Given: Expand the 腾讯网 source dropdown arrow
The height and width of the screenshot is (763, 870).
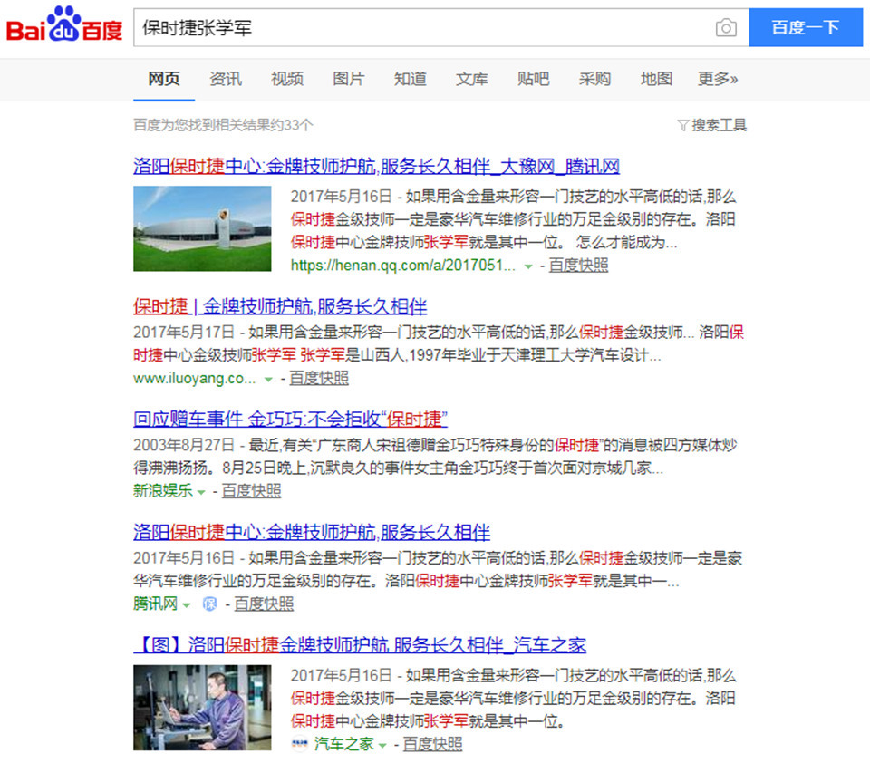Looking at the screenshot, I should 187,604.
